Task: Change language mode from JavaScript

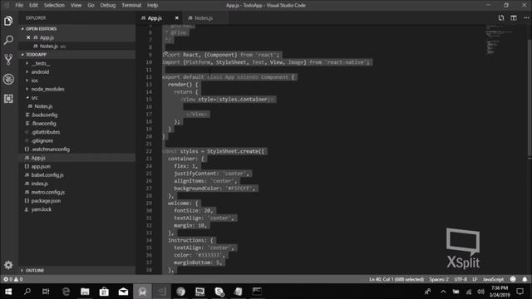Action: click(493, 279)
